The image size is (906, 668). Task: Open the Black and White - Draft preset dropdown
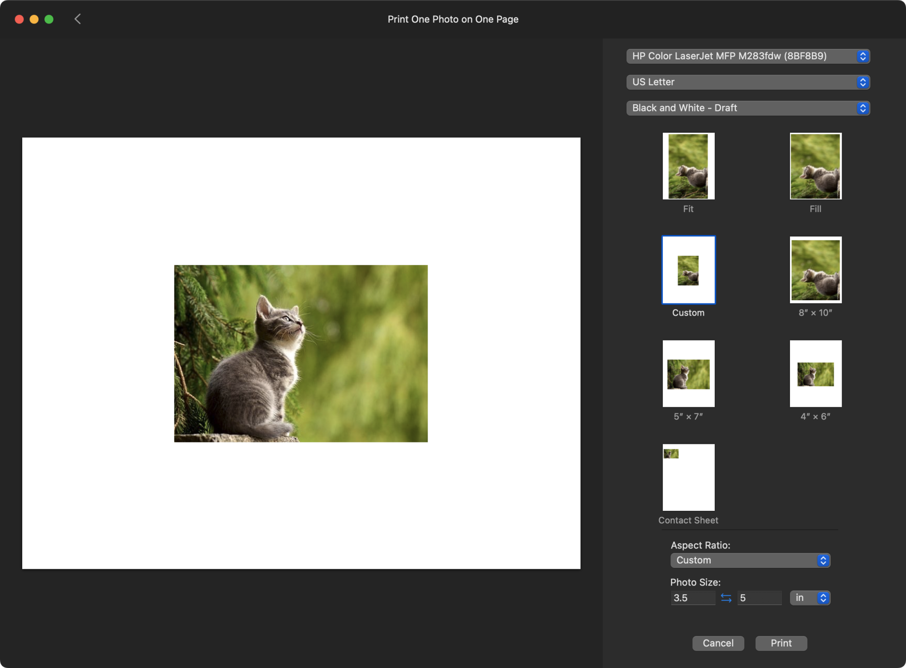click(x=748, y=108)
